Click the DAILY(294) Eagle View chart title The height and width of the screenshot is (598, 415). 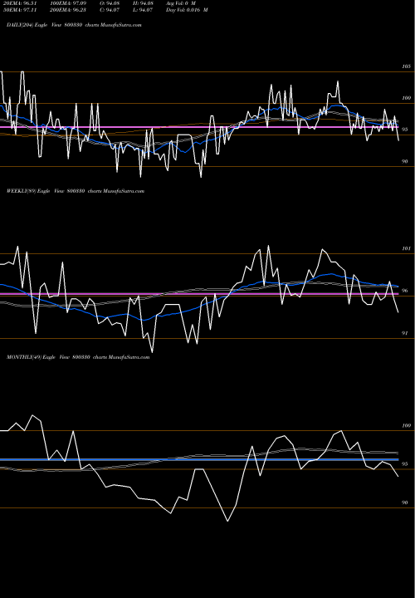[74, 25]
